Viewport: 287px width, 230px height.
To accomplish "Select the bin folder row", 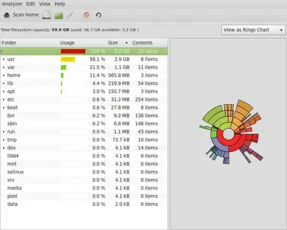I will [x=84, y=116].
